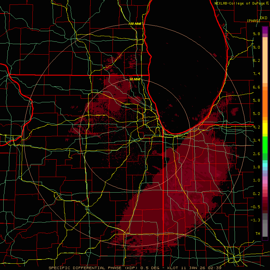The image size is (270, 270).
Task: Click the 6.6 color scale value
Action: point(256,87)
